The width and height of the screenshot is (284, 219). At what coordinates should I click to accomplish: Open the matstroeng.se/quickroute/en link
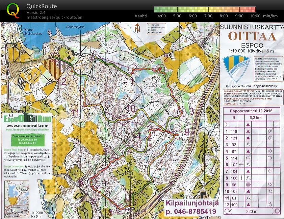[x=54, y=17]
